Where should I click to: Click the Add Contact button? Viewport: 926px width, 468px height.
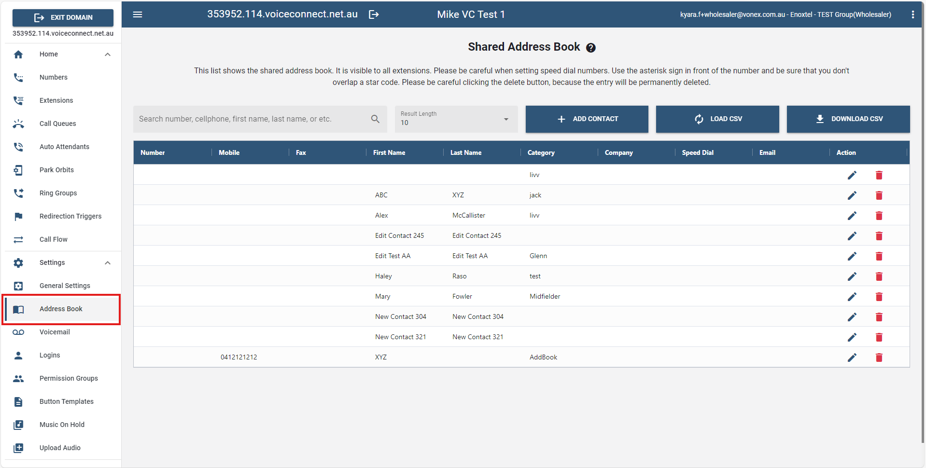587,119
